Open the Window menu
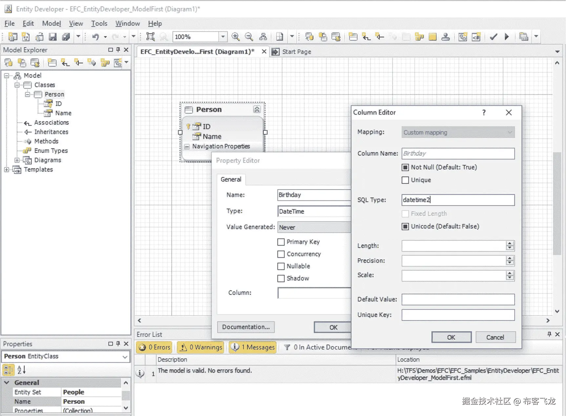Viewport: 566px width, 416px height. 128,23
